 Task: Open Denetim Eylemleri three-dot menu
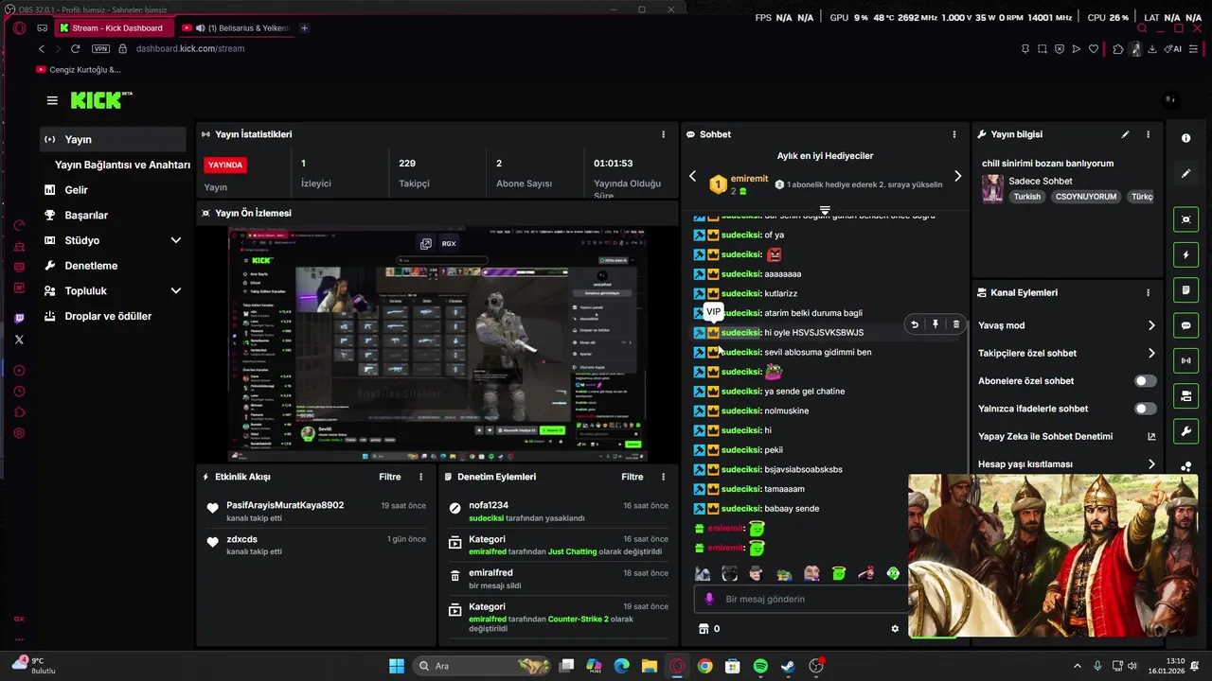pos(663,477)
